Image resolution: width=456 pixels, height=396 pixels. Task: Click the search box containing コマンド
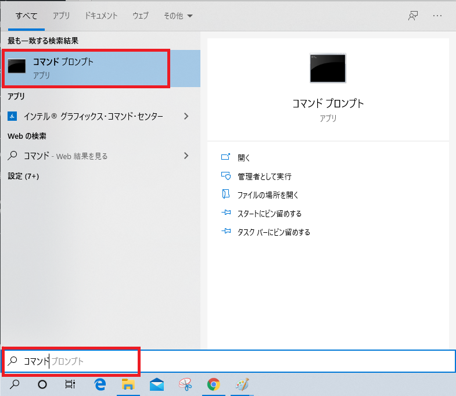[x=228, y=361]
